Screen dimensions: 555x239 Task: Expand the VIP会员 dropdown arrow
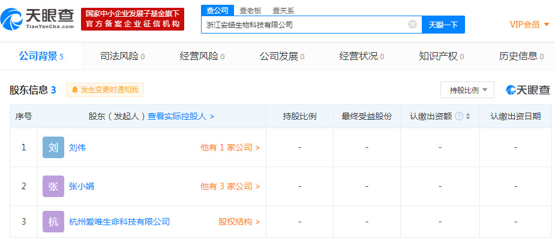pos(547,25)
